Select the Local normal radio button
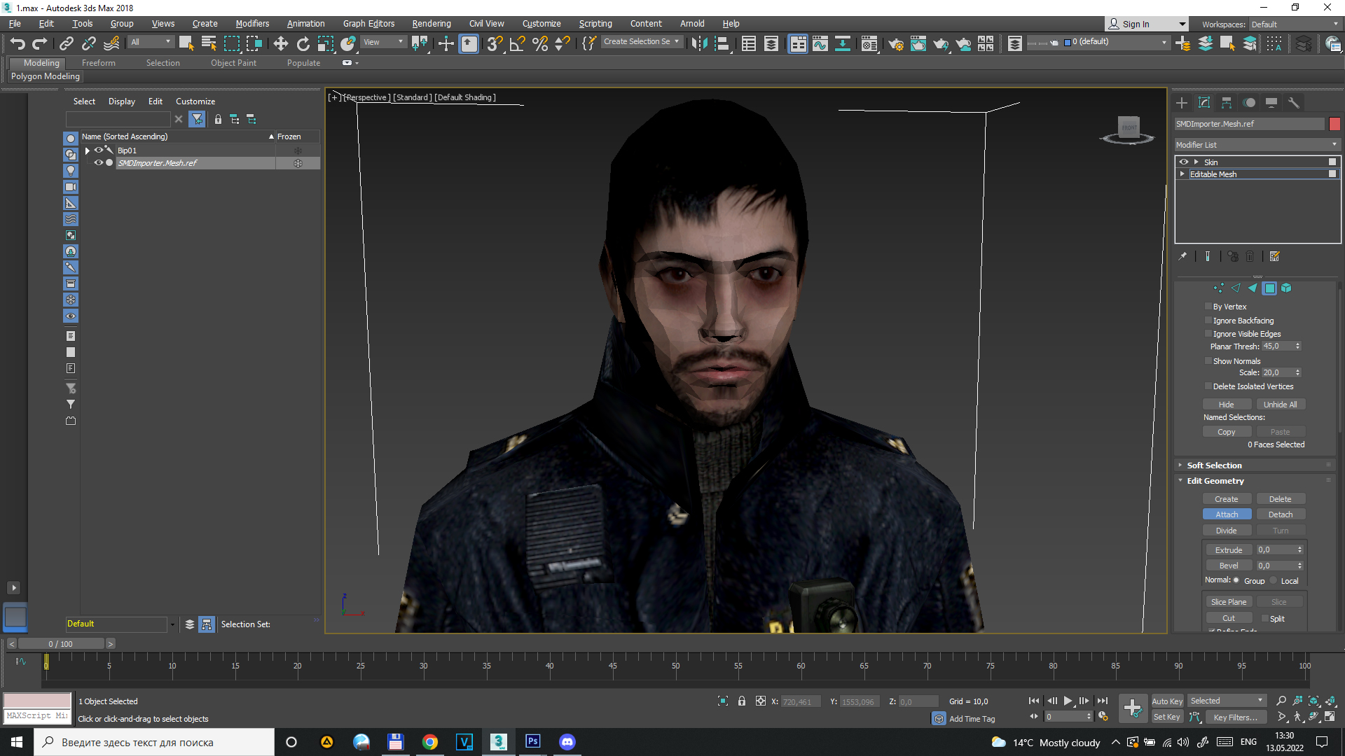Screen dimensions: 1345x756 1274,580
